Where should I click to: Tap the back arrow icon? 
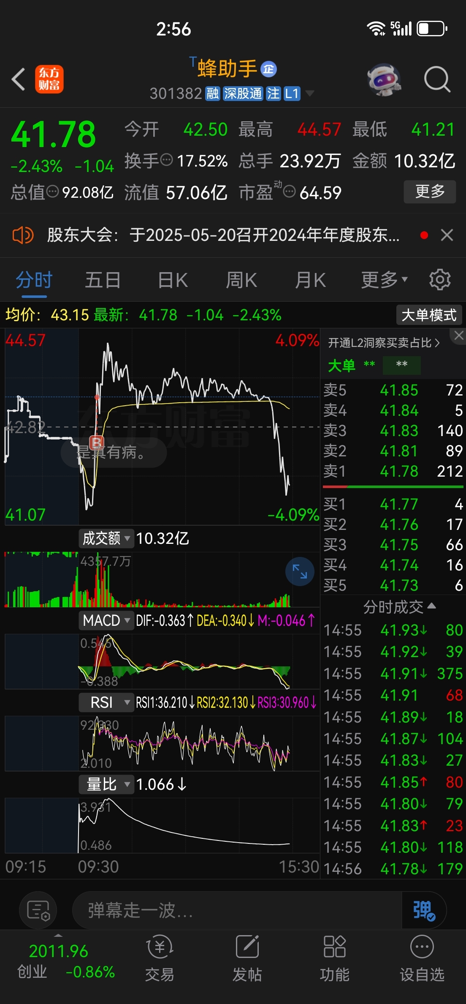(19, 79)
